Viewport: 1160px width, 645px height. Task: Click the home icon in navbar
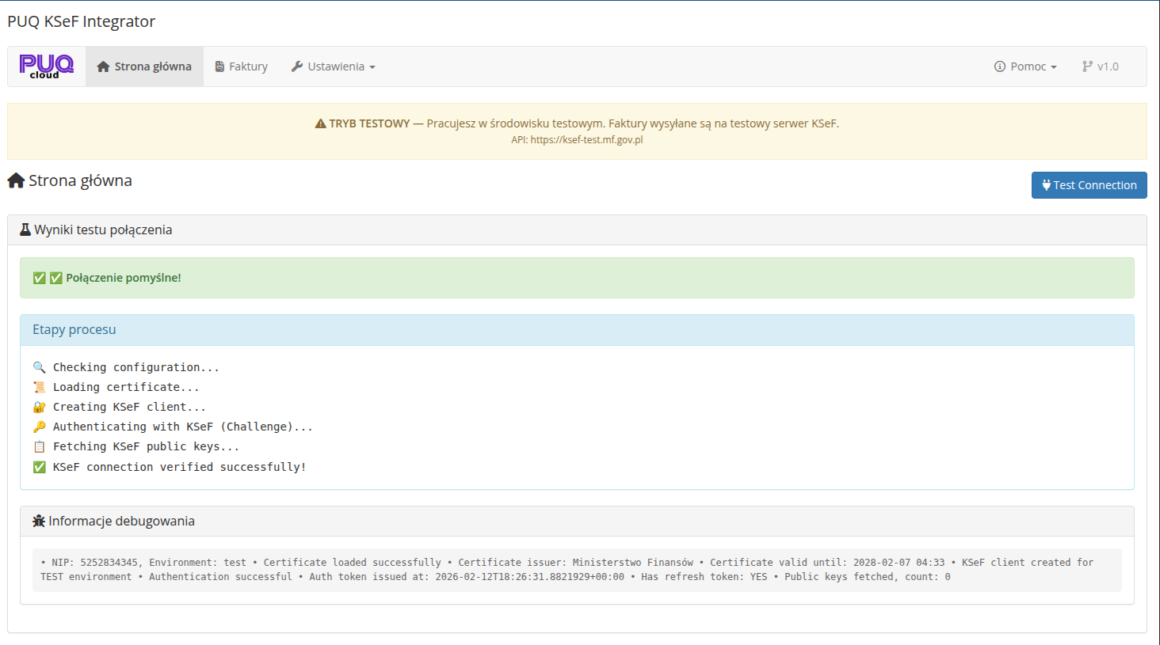(x=103, y=67)
